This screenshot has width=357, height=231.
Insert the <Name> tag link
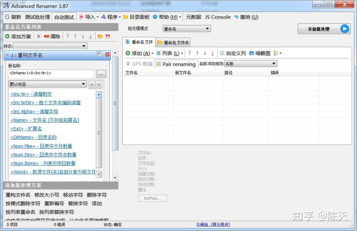[x=45, y=120]
